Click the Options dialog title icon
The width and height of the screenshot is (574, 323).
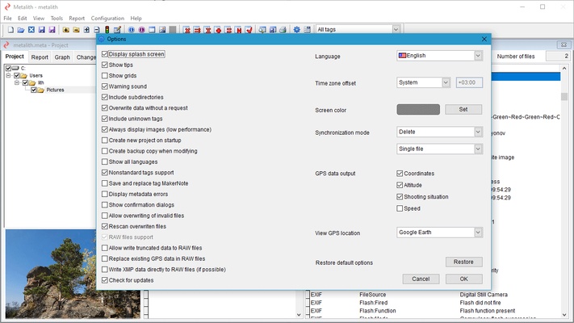[102, 39]
